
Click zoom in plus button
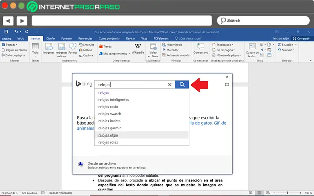(x=301, y=193)
